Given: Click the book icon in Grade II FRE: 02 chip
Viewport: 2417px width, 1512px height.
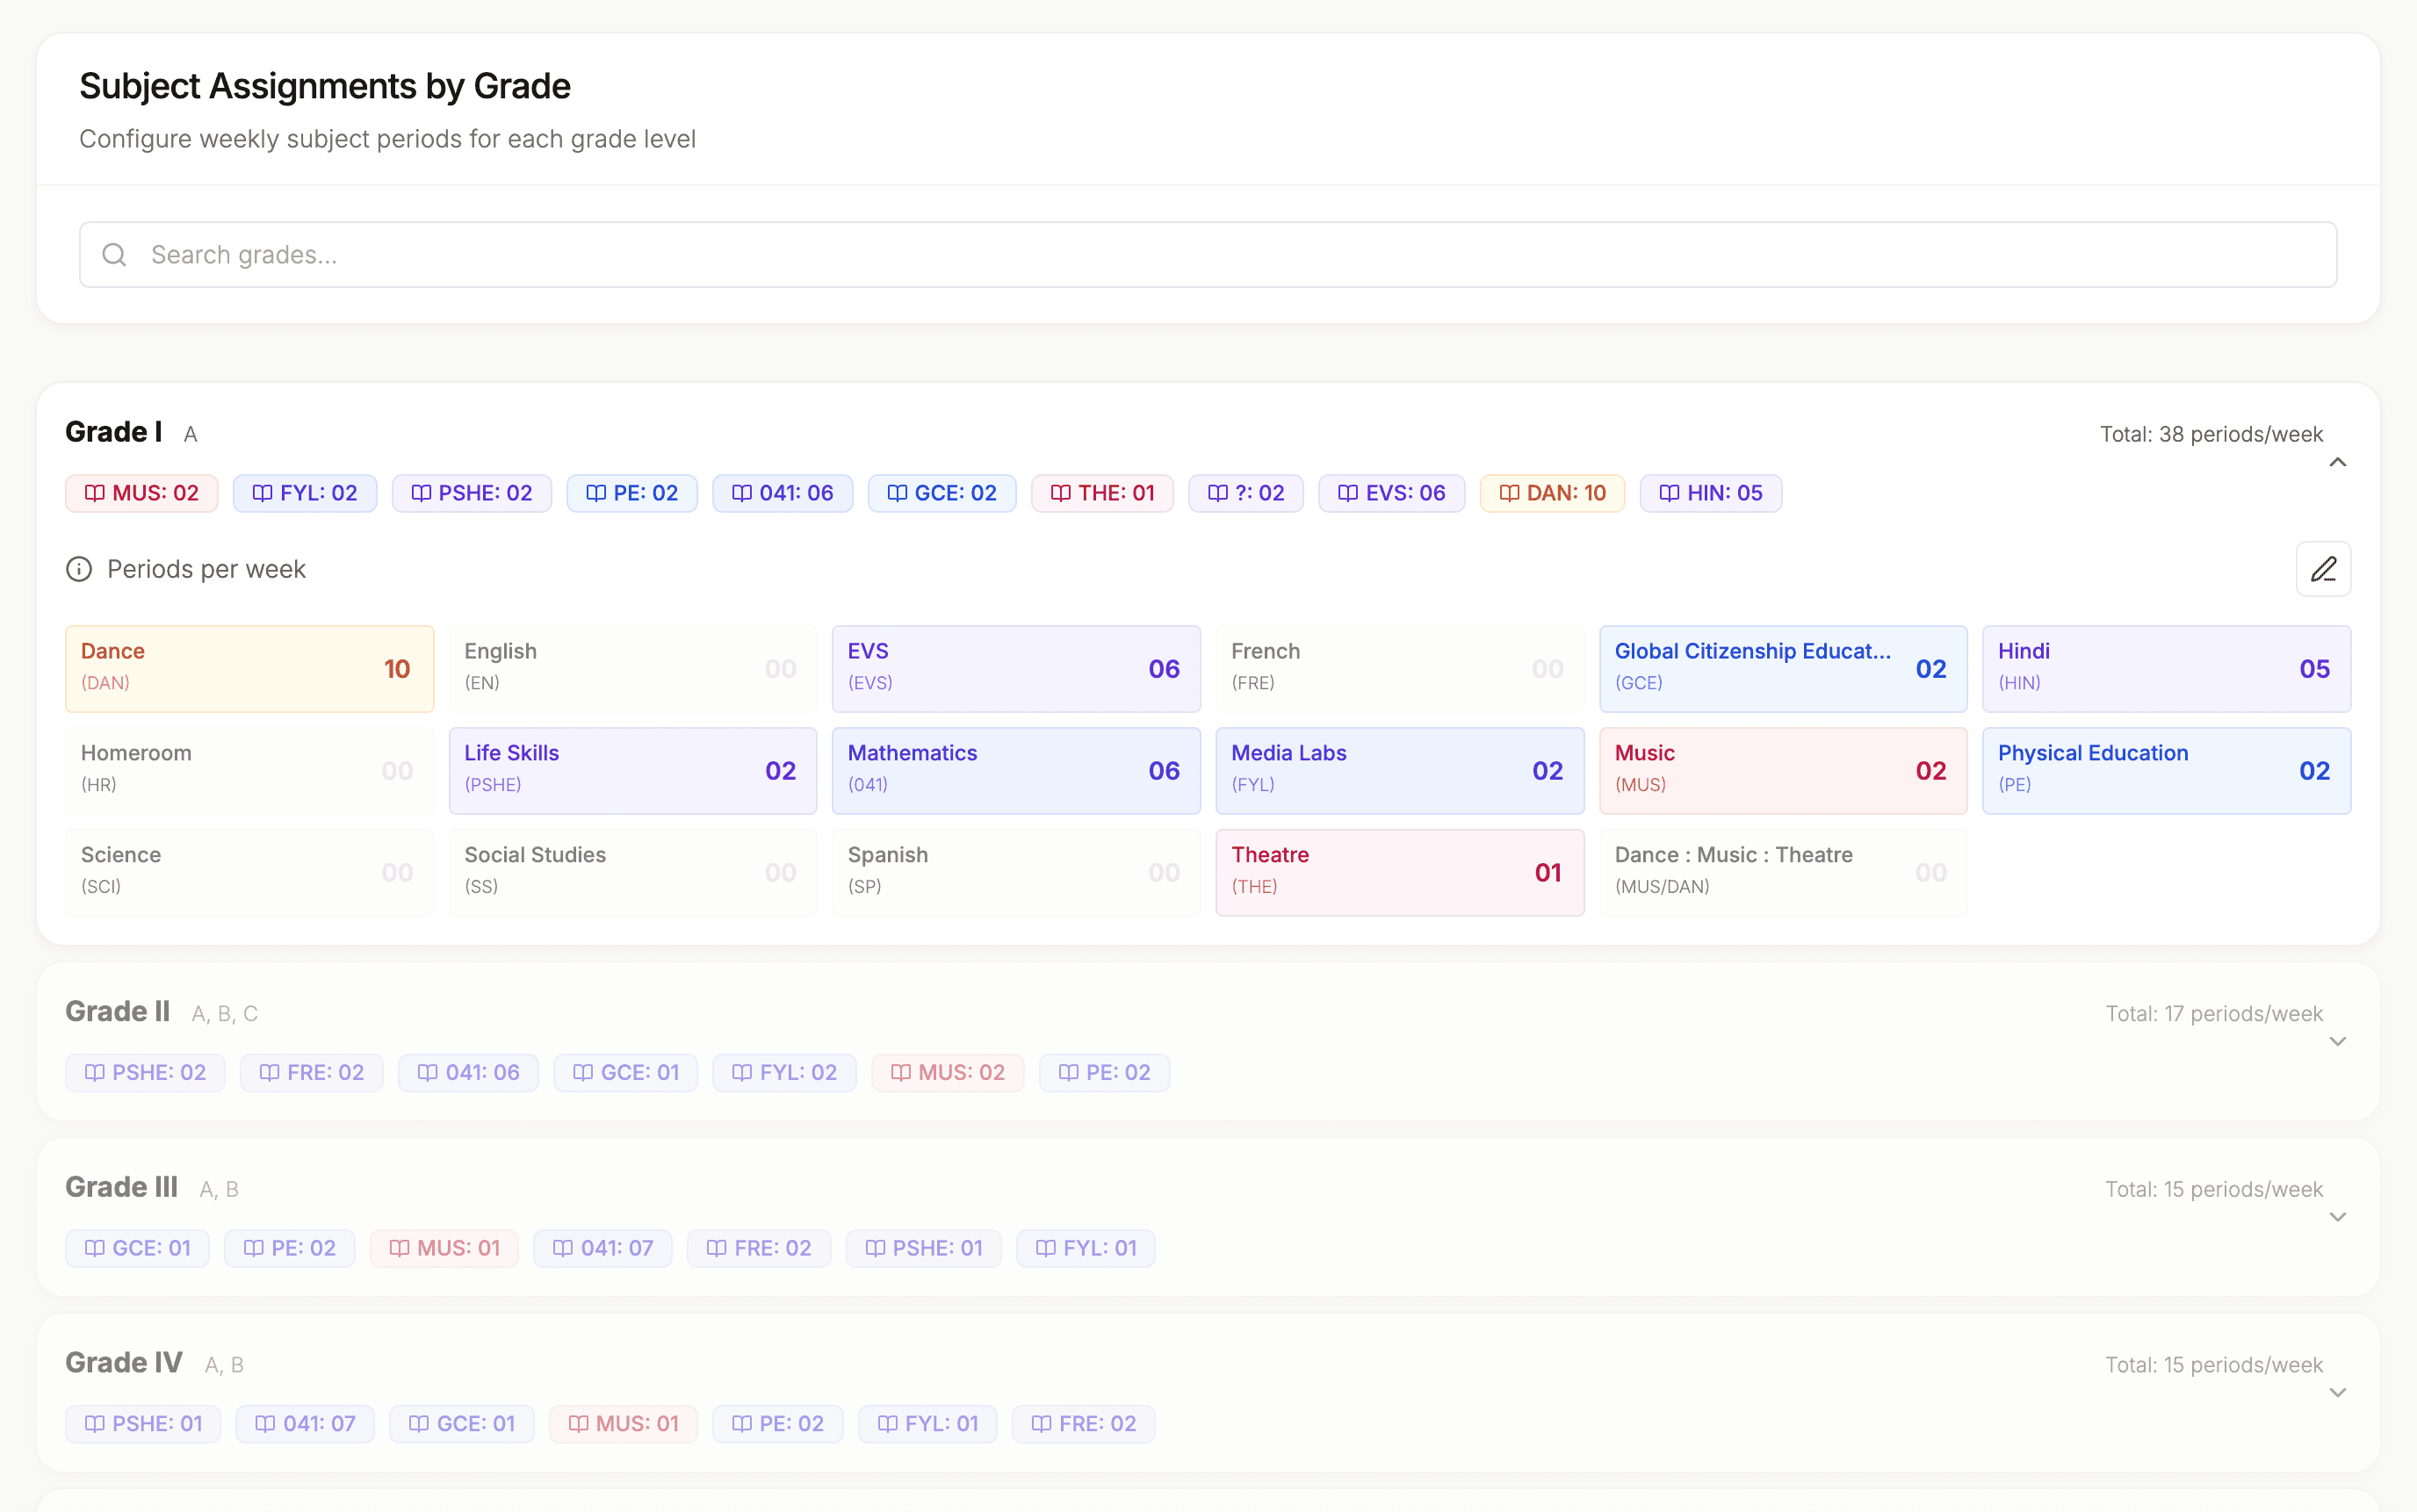Looking at the screenshot, I should tap(269, 1072).
